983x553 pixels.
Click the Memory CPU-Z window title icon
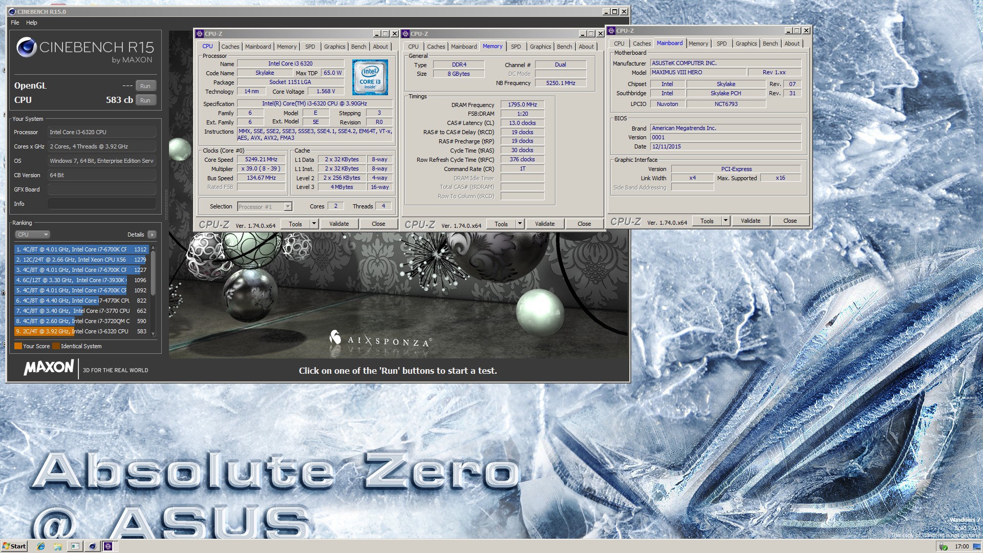[x=405, y=34]
